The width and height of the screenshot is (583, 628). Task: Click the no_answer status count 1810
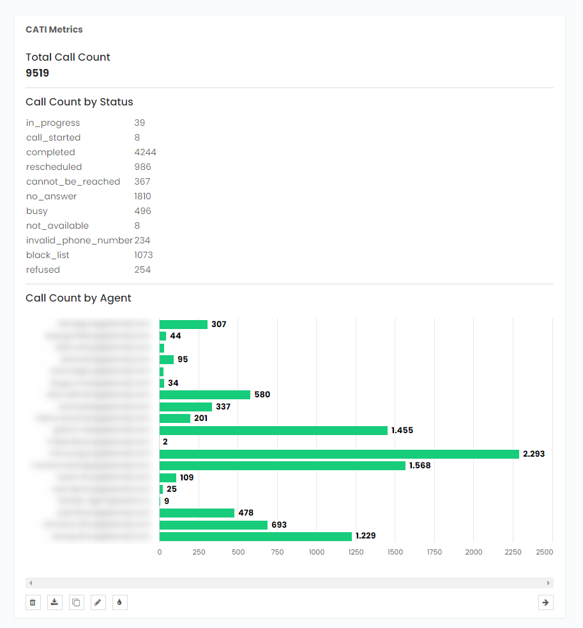[x=141, y=196]
